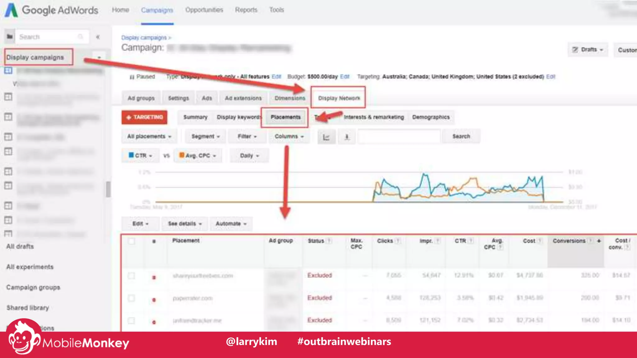Image resolution: width=637 pixels, height=358 pixels.
Task: Click the Impr. column help icon
Action: pos(437,241)
